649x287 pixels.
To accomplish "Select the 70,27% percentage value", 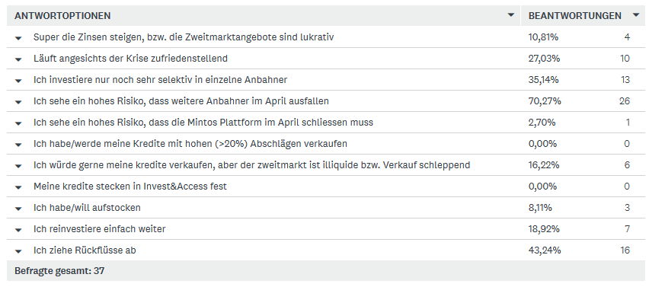I will pyautogui.click(x=545, y=101).
